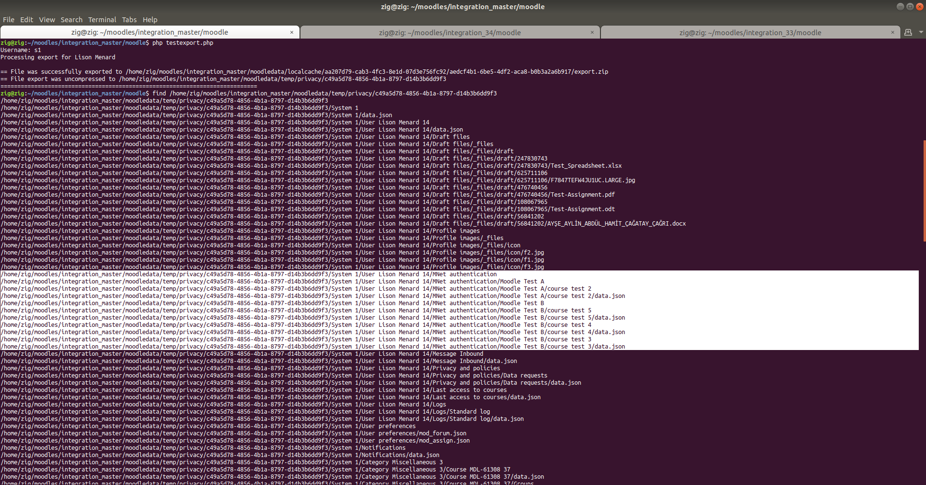Open the Search menu
The width and height of the screenshot is (926, 485).
(71, 20)
